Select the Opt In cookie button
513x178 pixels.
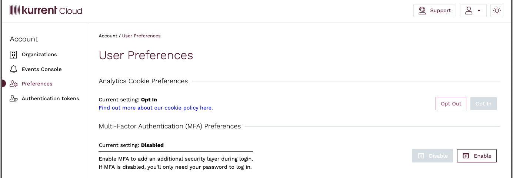pos(483,104)
